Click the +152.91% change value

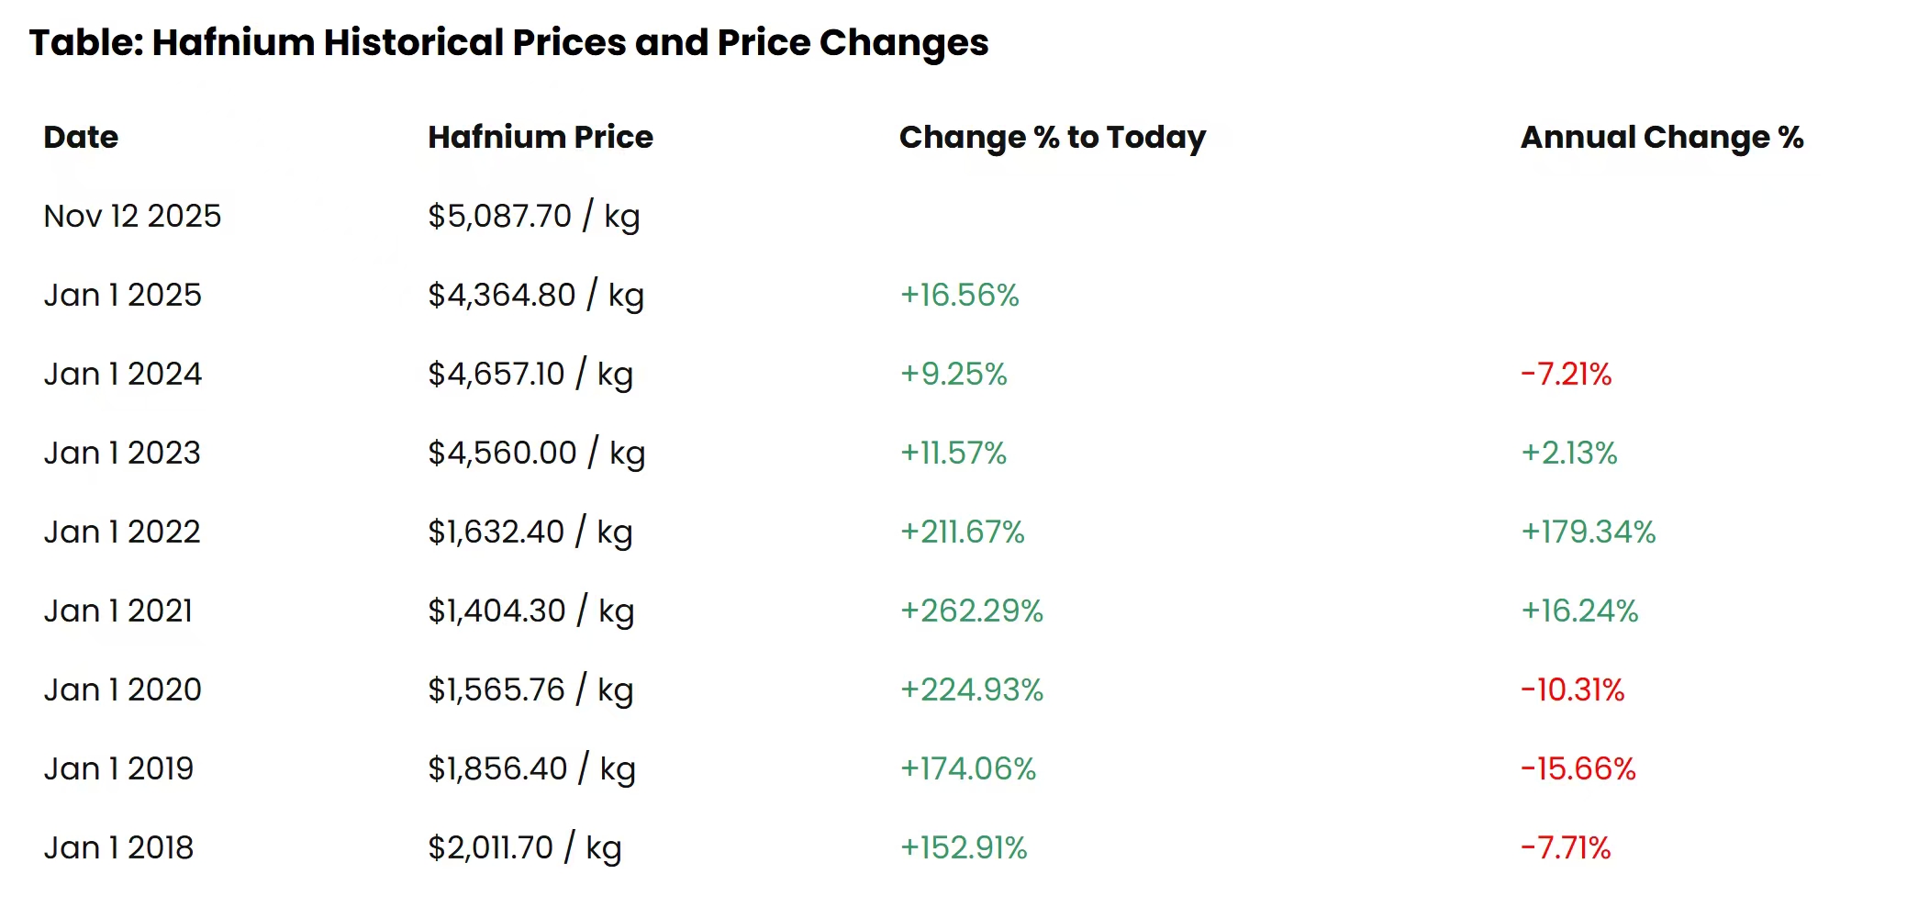tap(963, 848)
